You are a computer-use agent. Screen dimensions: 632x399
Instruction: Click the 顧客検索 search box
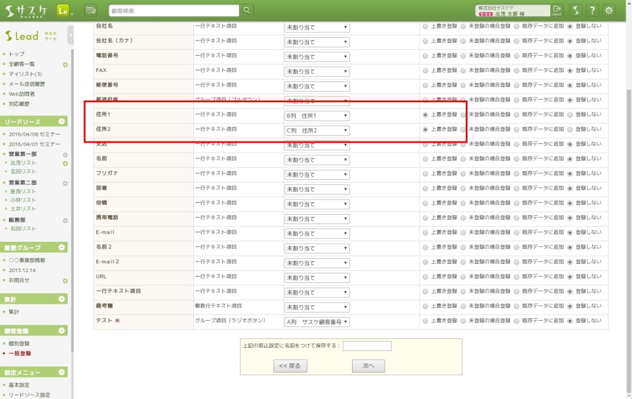point(174,10)
